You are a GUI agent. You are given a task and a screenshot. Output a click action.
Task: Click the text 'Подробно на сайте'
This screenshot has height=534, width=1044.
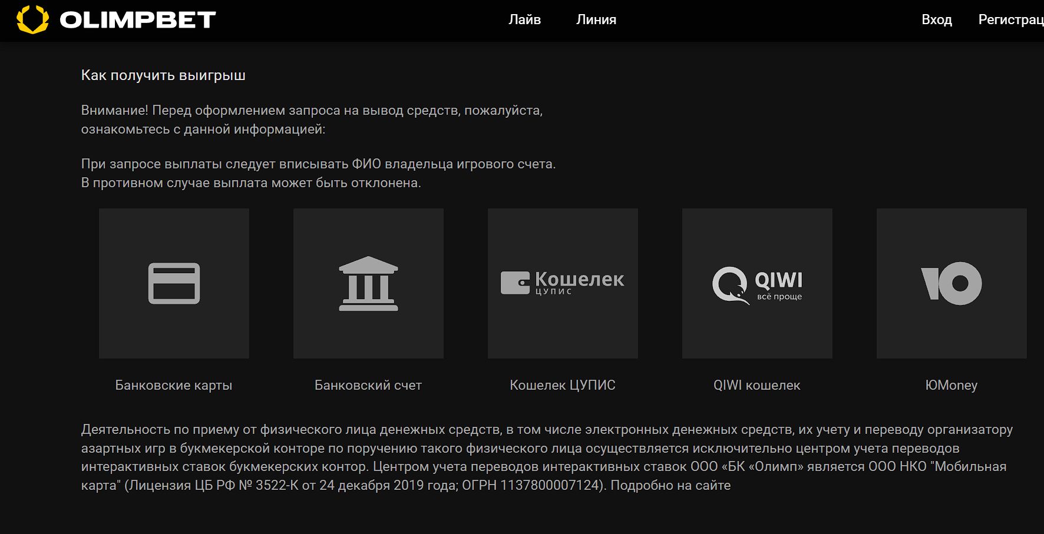click(x=670, y=485)
